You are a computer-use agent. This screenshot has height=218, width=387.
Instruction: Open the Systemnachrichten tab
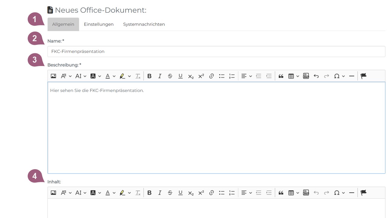click(x=144, y=24)
